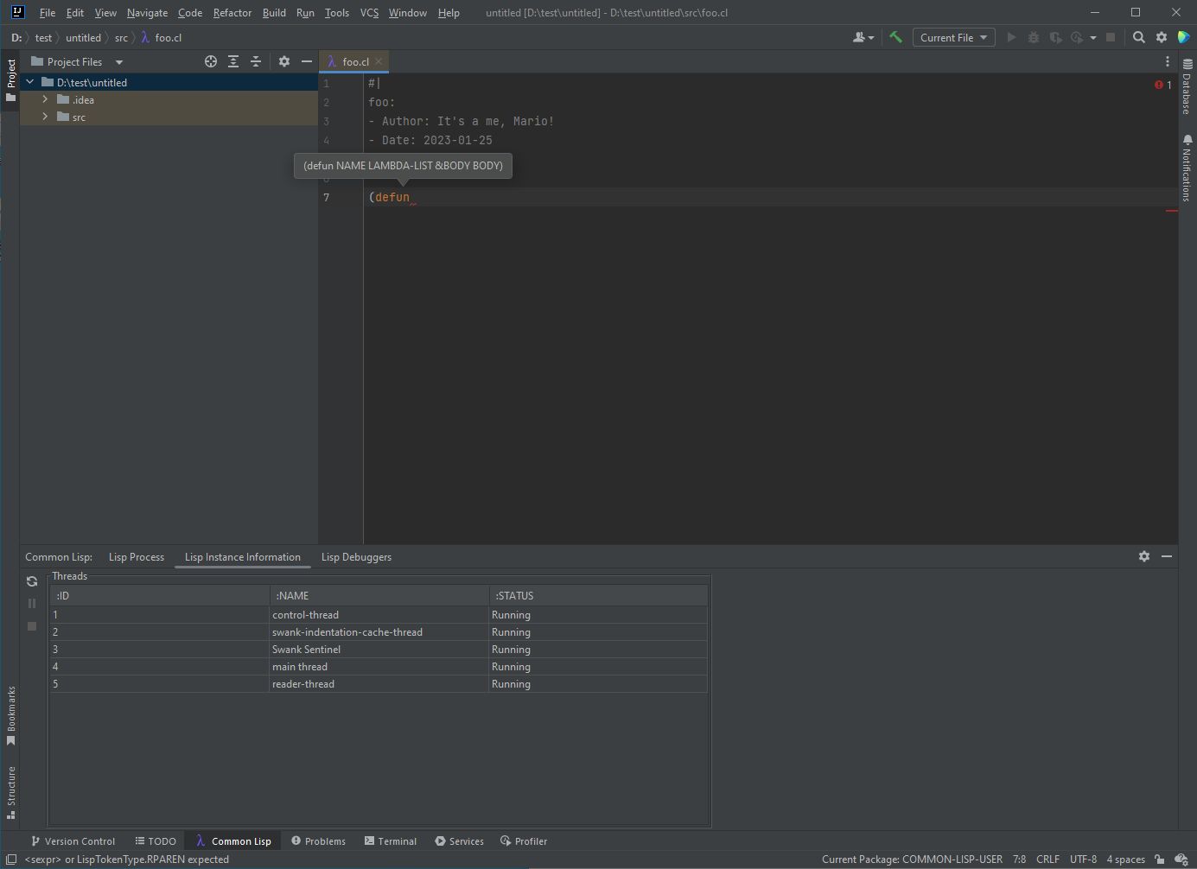Open IDE settings gear in top toolbar
This screenshot has width=1197, height=869.
pos(1162,37)
